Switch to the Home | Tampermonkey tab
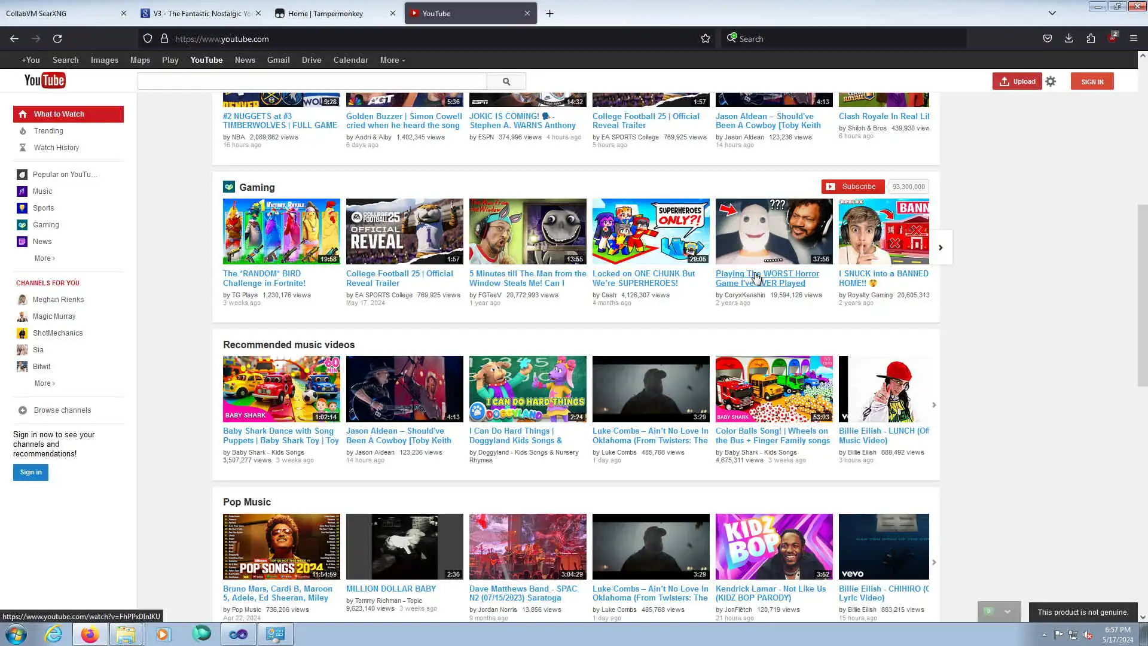 pos(325,13)
